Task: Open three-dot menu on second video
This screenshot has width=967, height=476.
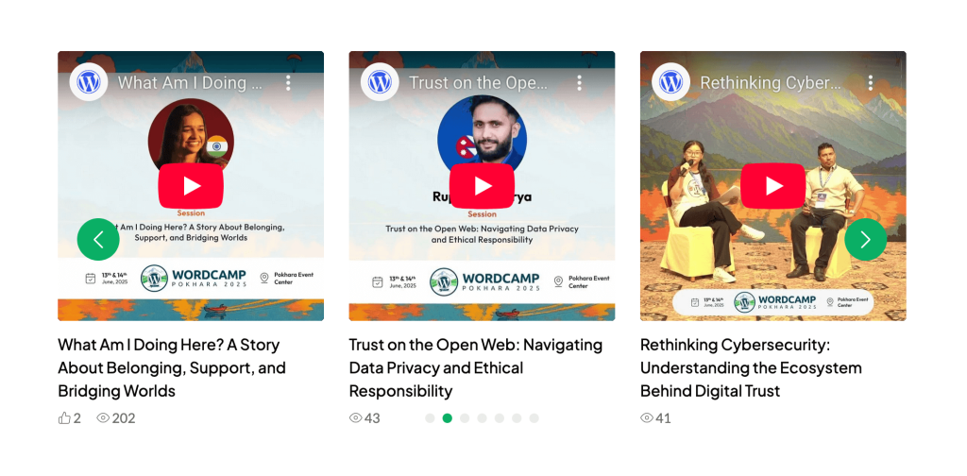Action: [x=579, y=82]
